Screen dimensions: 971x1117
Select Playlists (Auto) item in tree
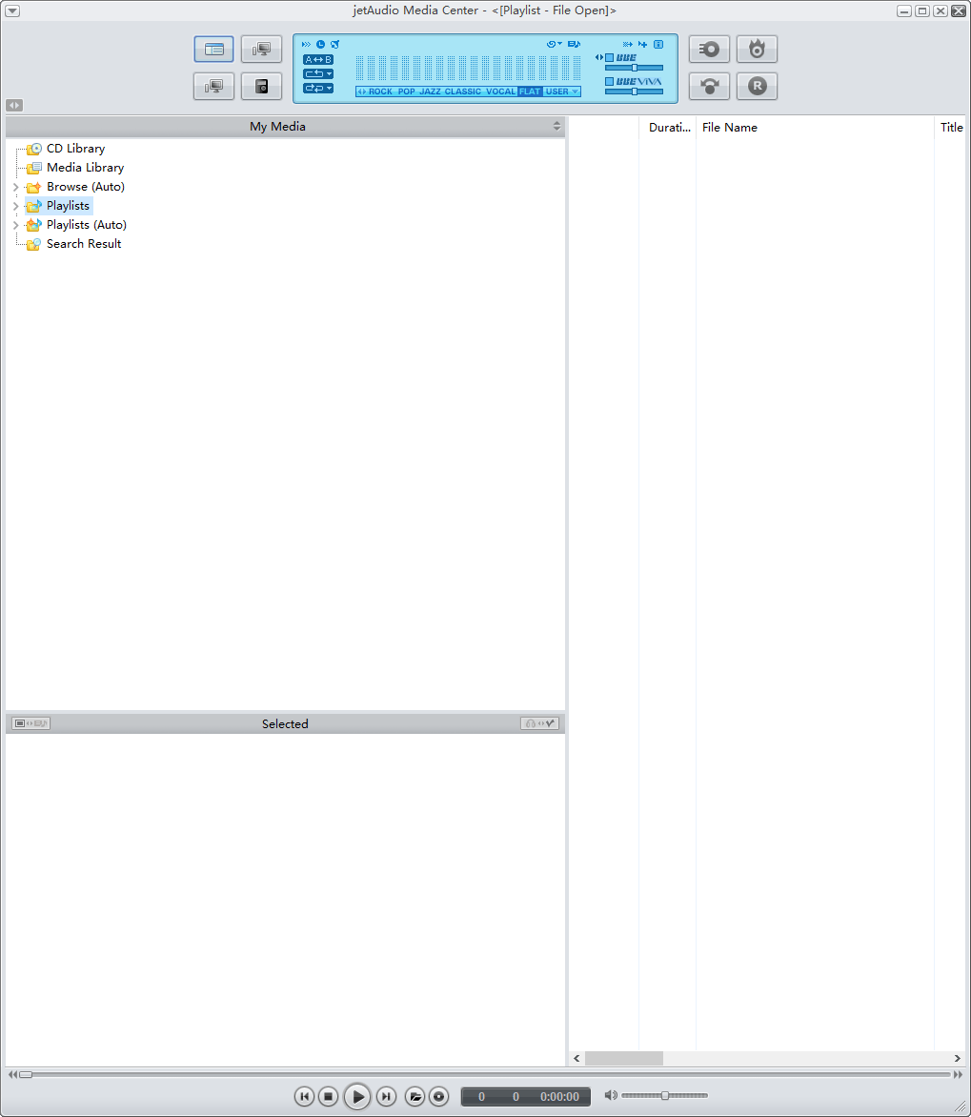(x=87, y=225)
